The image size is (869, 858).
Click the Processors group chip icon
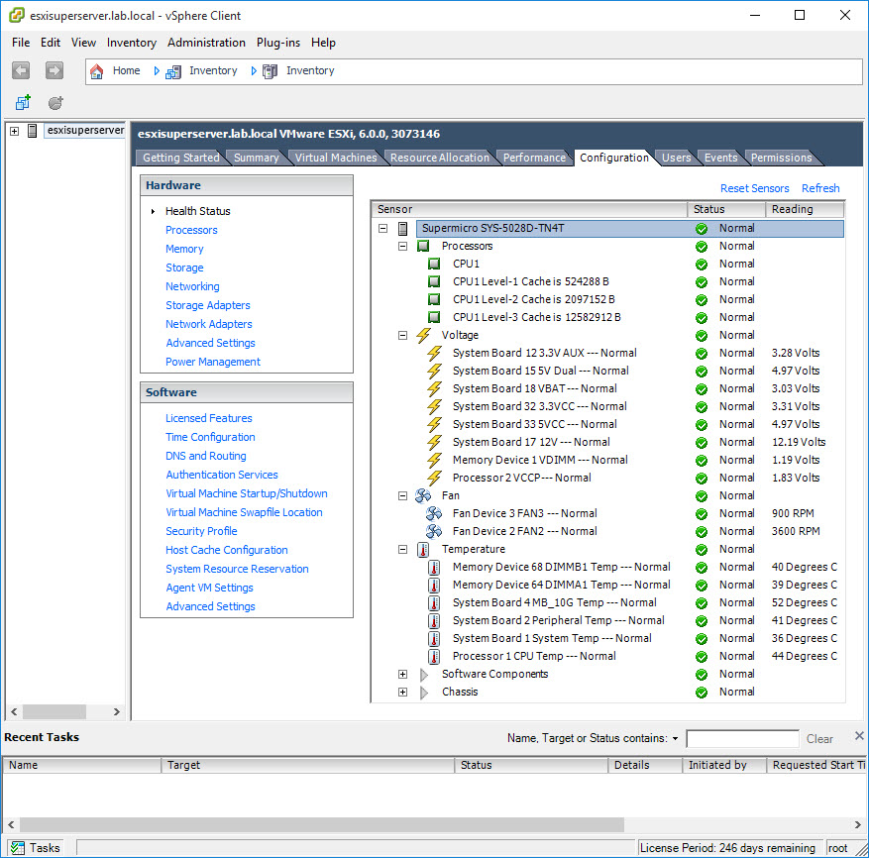(423, 246)
